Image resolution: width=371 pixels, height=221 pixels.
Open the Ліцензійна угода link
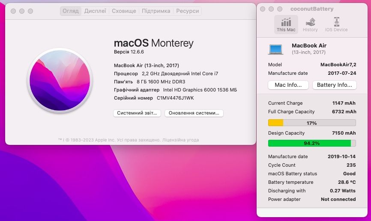[180, 140]
